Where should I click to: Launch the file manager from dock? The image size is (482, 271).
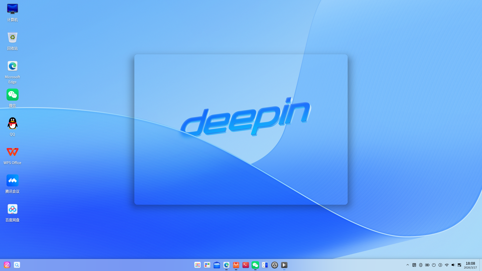217,265
